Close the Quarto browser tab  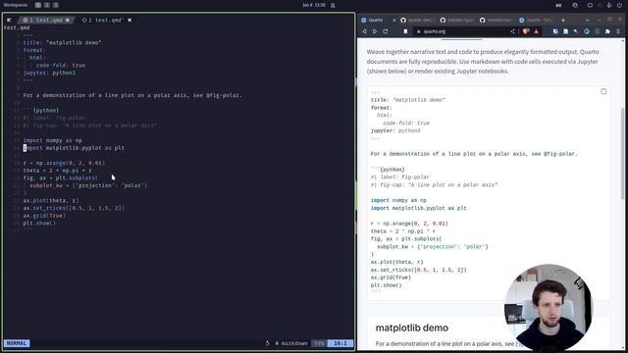(x=394, y=20)
